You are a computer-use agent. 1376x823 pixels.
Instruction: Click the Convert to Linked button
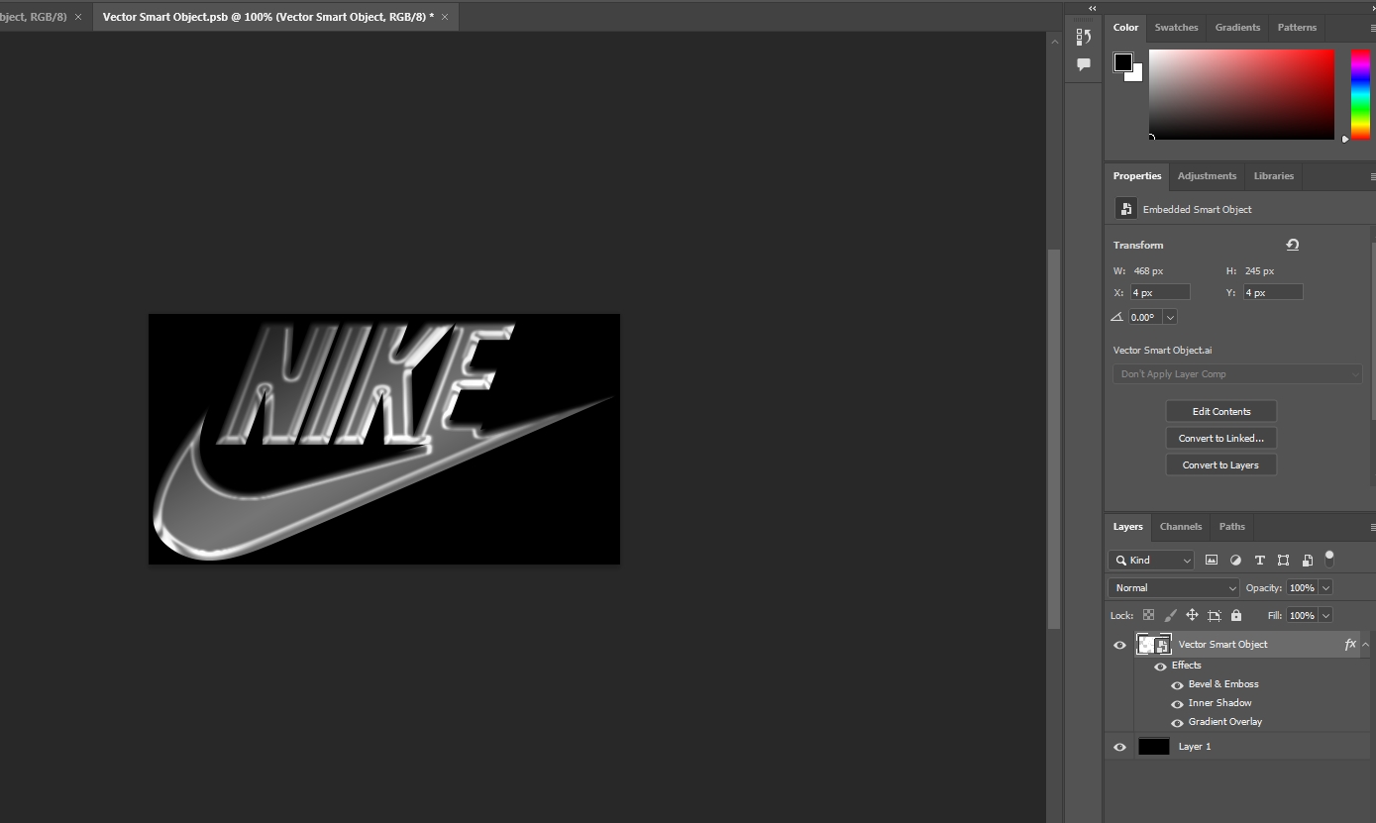[x=1220, y=438]
